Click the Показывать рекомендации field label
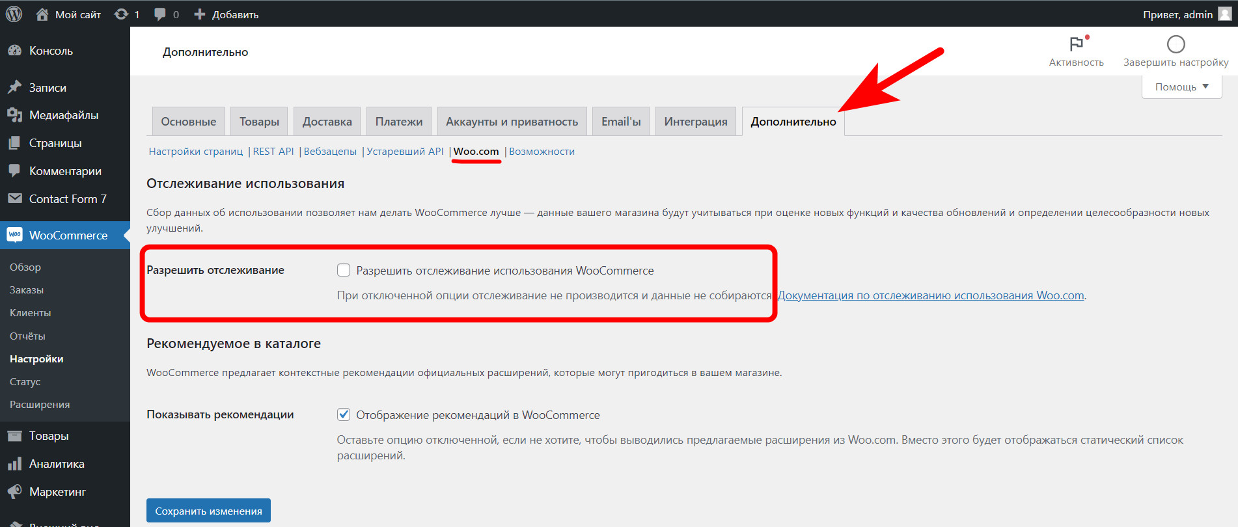The height and width of the screenshot is (527, 1238). coord(220,414)
